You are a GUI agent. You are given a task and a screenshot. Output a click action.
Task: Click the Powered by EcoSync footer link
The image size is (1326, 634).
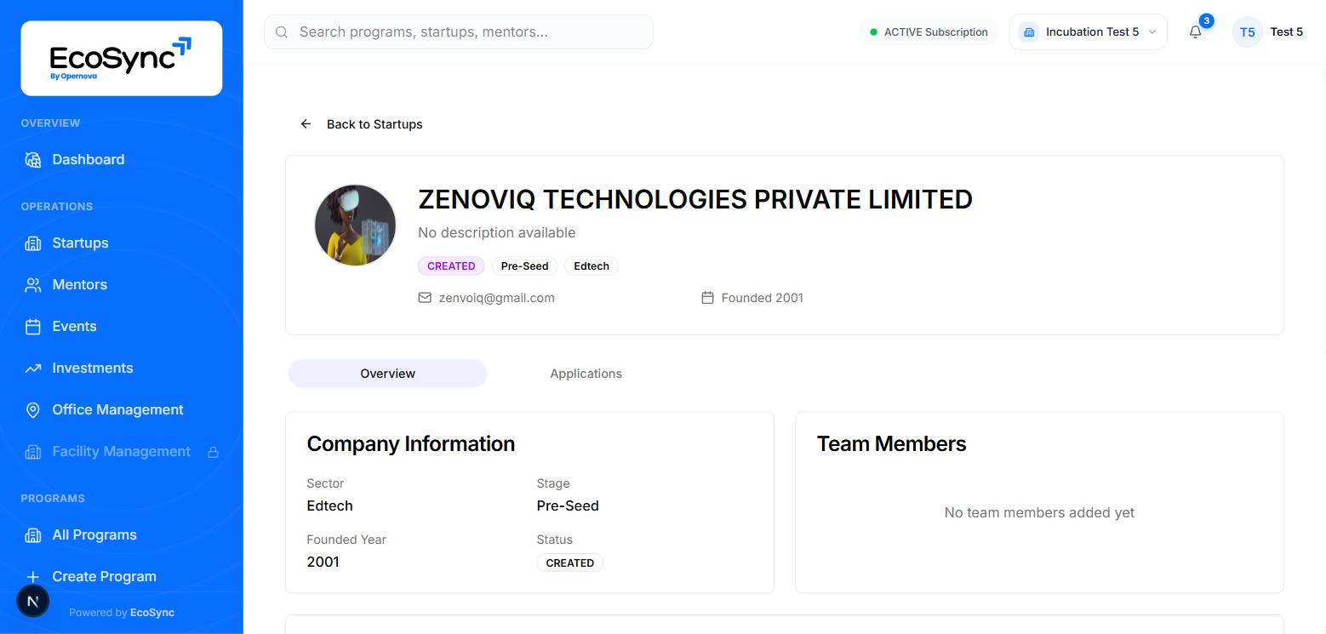[x=122, y=613]
